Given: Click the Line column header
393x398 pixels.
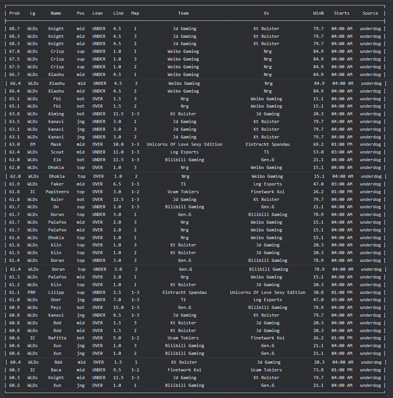Looking at the screenshot, I should click(119, 13).
